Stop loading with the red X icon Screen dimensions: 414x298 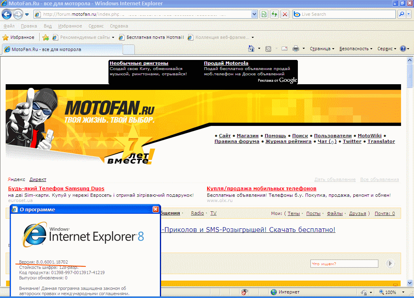285,14
